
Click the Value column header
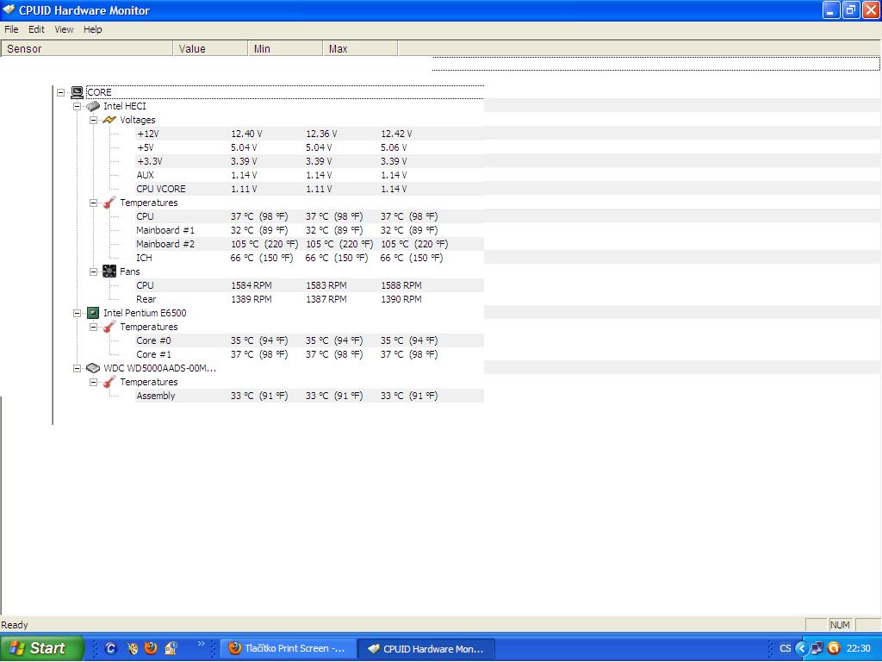pyautogui.click(x=210, y=49)
